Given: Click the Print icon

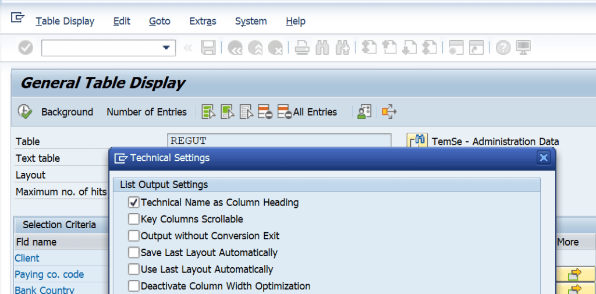Looking at the screenshot, I should click(x=302, y=48).
